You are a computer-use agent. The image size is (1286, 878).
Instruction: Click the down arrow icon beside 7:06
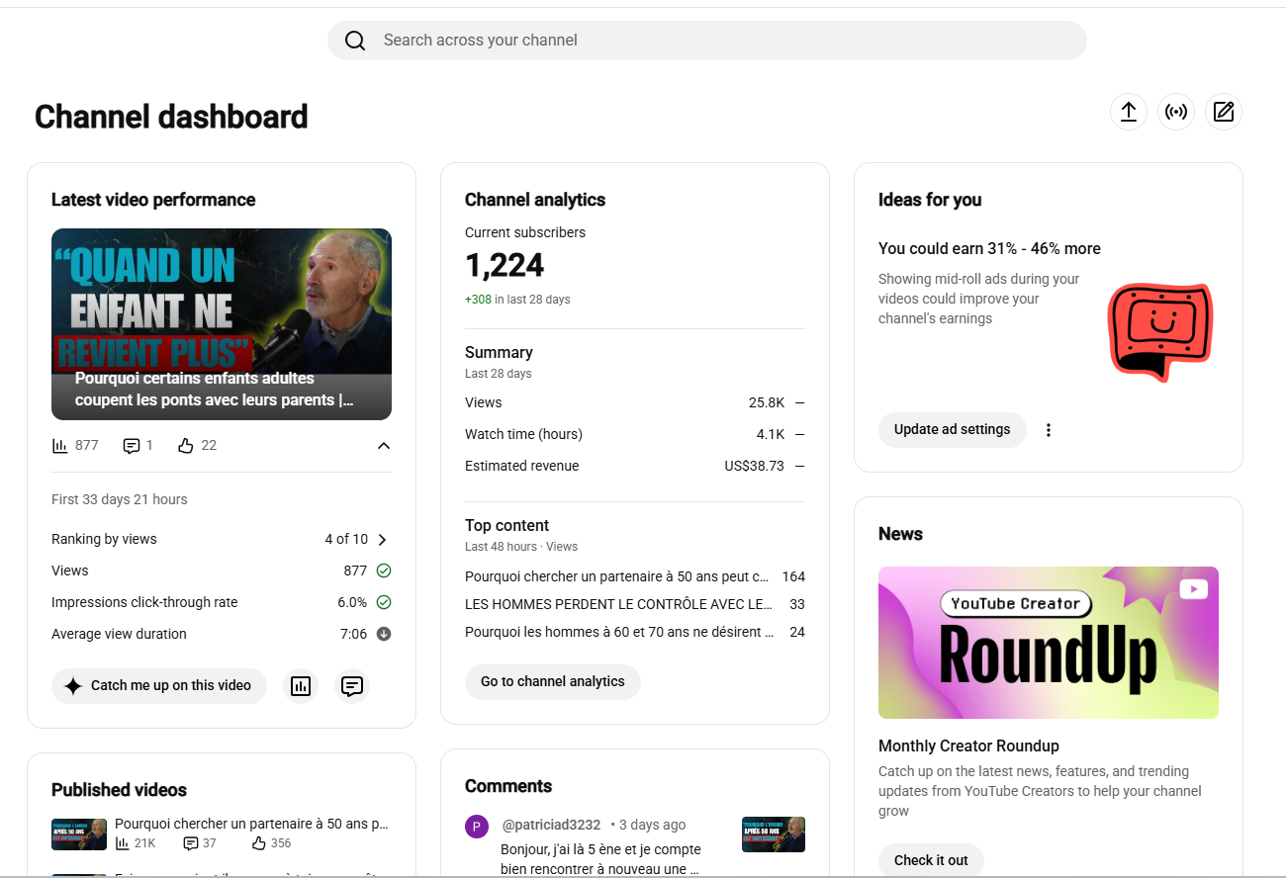click(x=384, y=634)
